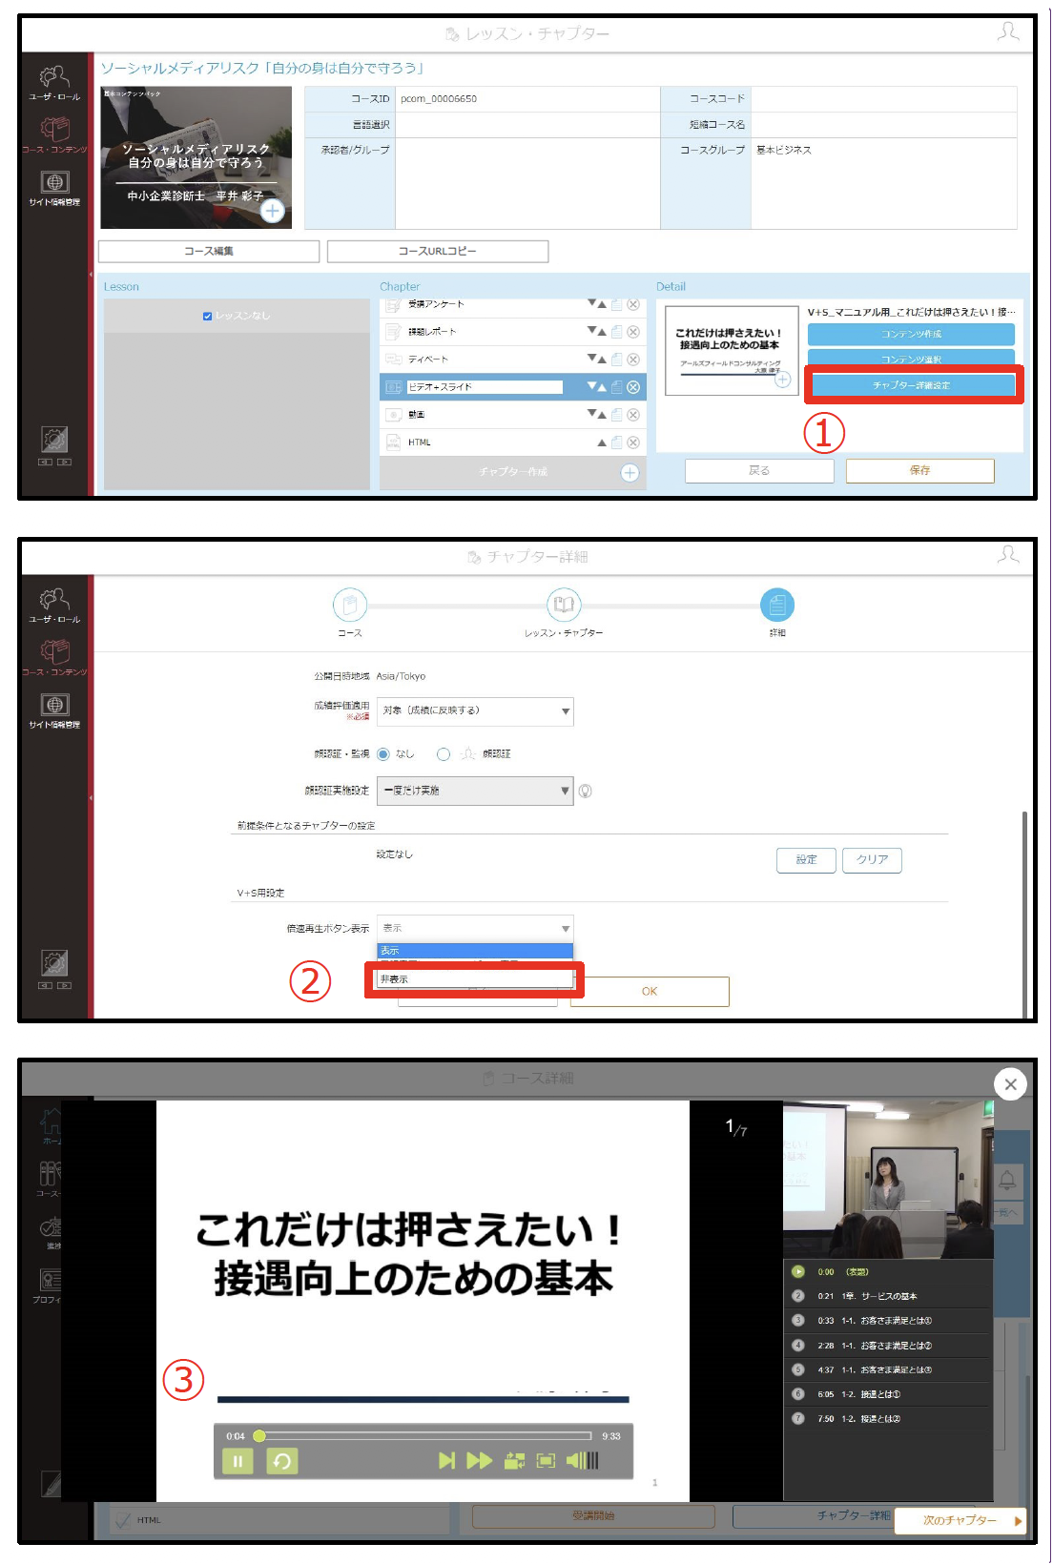Open the 顔認証実施設定 dropdown
The image size is (1053, 1564).
click(475, 792)
